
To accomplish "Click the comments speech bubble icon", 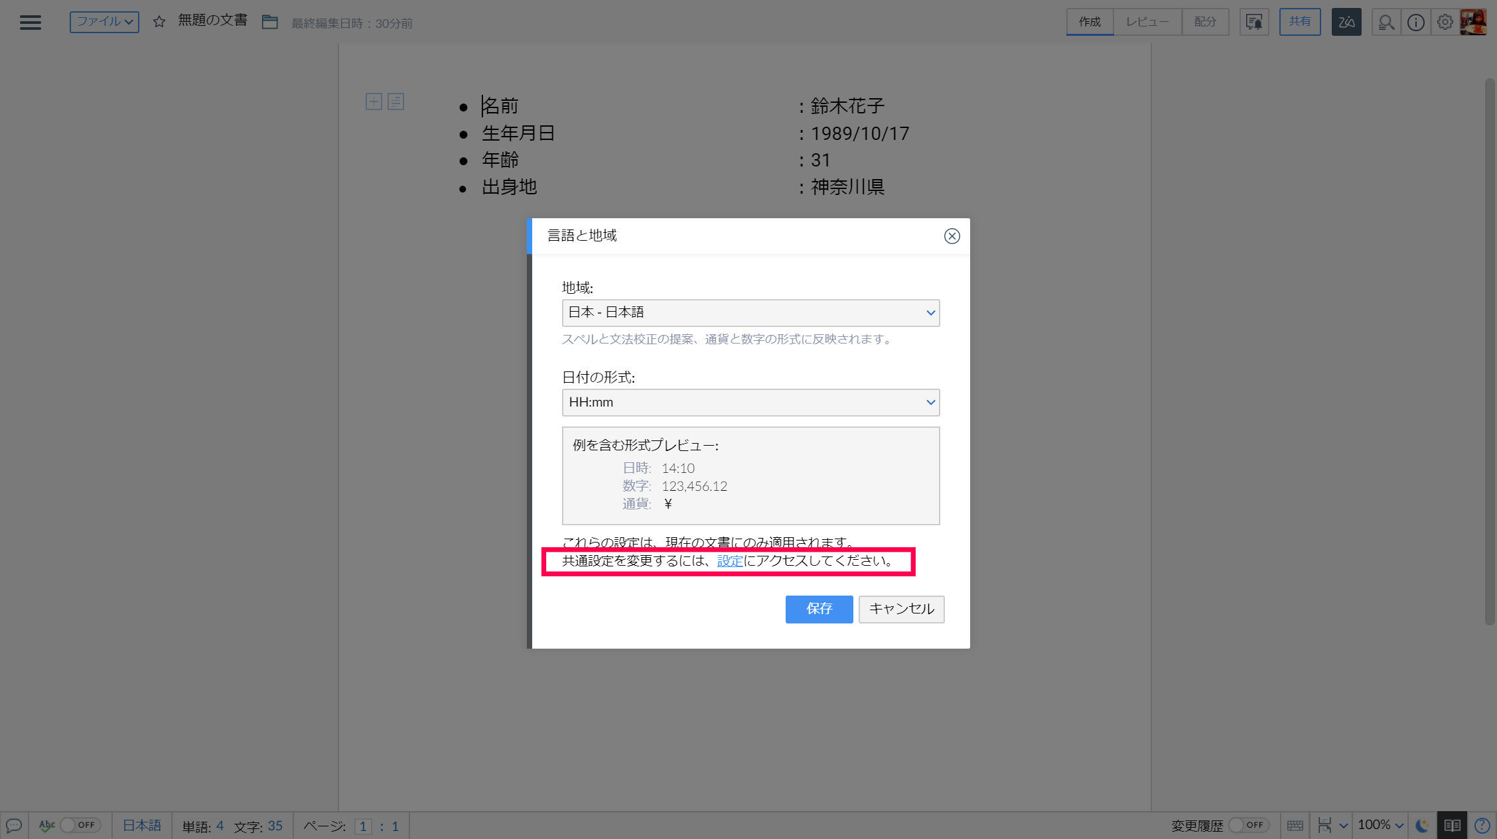I will [14, 826].
